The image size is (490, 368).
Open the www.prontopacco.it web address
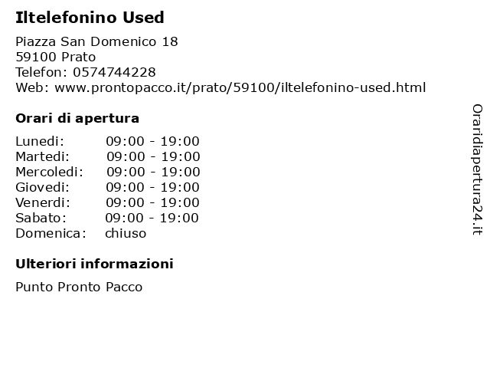point(240,87)
